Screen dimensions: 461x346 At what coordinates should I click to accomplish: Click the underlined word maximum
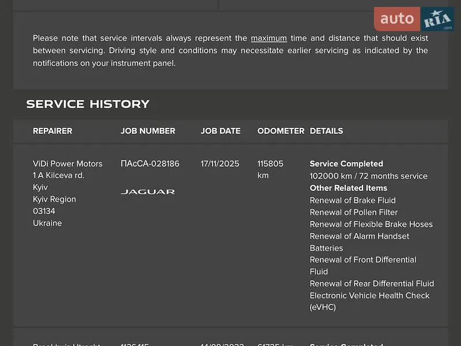click(x=269, y=38)
